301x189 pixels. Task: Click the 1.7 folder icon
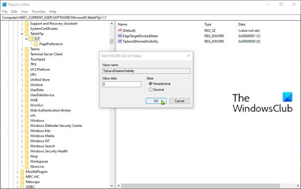coord(31,39)
